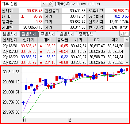Click the 등락률 column header
The image size is (130, 124).
click(63, 40)
